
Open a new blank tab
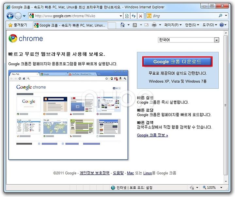coord(112,25)
